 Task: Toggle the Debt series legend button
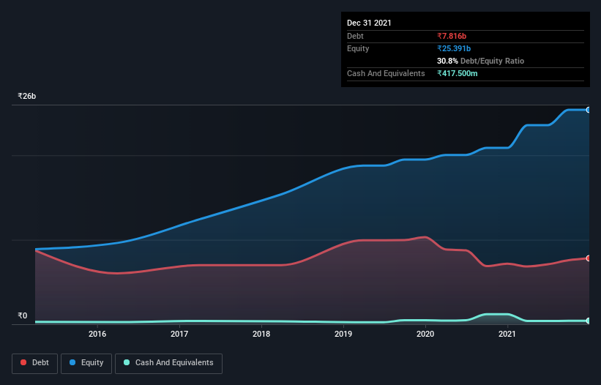(x=34, y=363)
